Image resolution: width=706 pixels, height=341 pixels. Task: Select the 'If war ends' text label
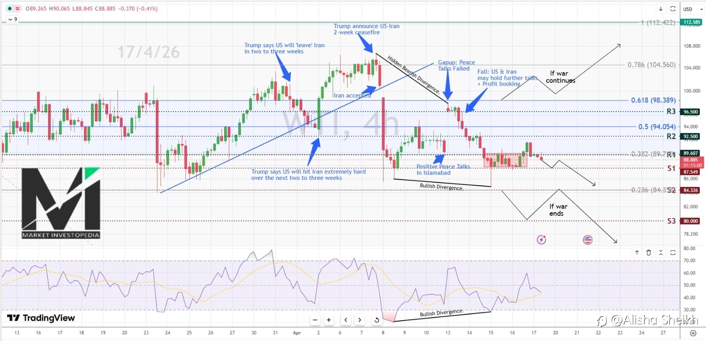coord(558,210)
